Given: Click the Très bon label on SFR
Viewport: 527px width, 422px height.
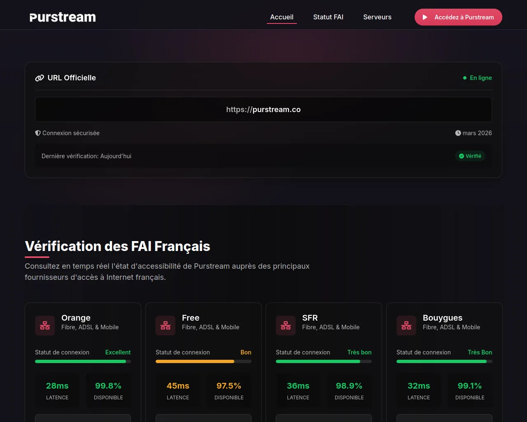Looking at the screenshot, I should pos(359,352).
